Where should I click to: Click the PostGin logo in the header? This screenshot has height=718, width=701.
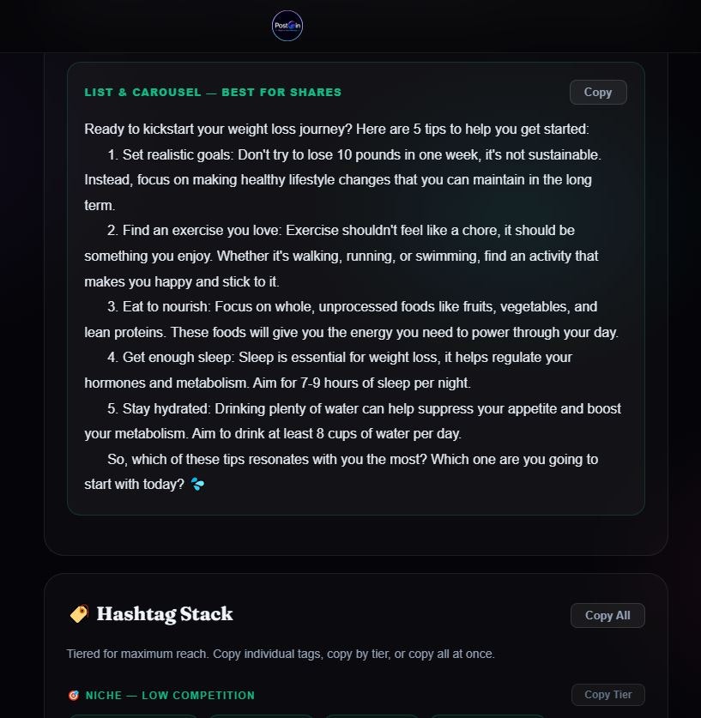point(287,26)
